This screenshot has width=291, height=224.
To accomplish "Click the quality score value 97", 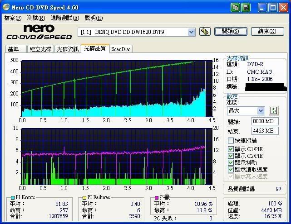I will coord(278,189).
